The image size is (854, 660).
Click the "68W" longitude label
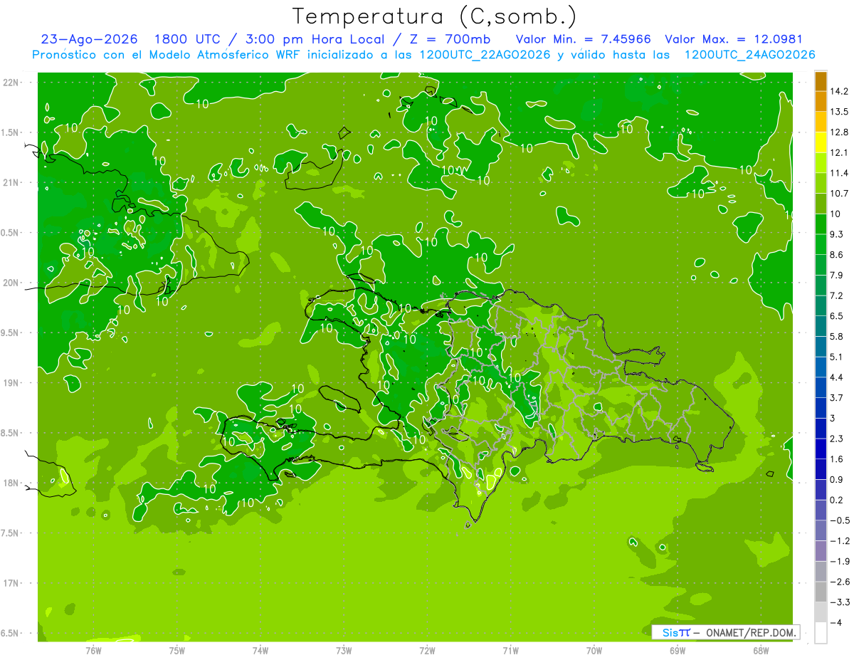coord(761,651)
